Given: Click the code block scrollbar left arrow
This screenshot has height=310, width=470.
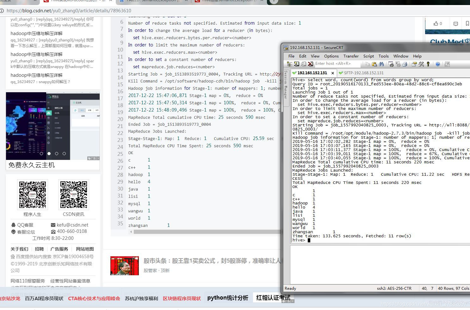Looking at the screenshot, I should tap(131, 232).
